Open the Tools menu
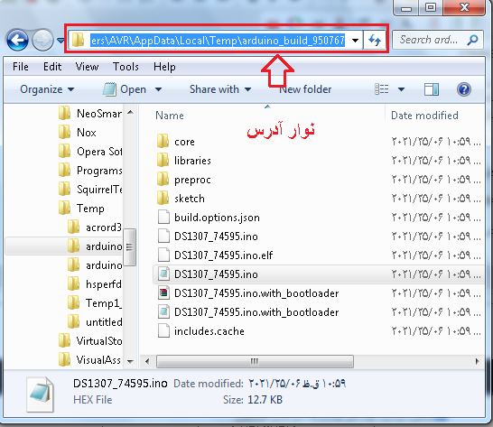 coord(126,67)
